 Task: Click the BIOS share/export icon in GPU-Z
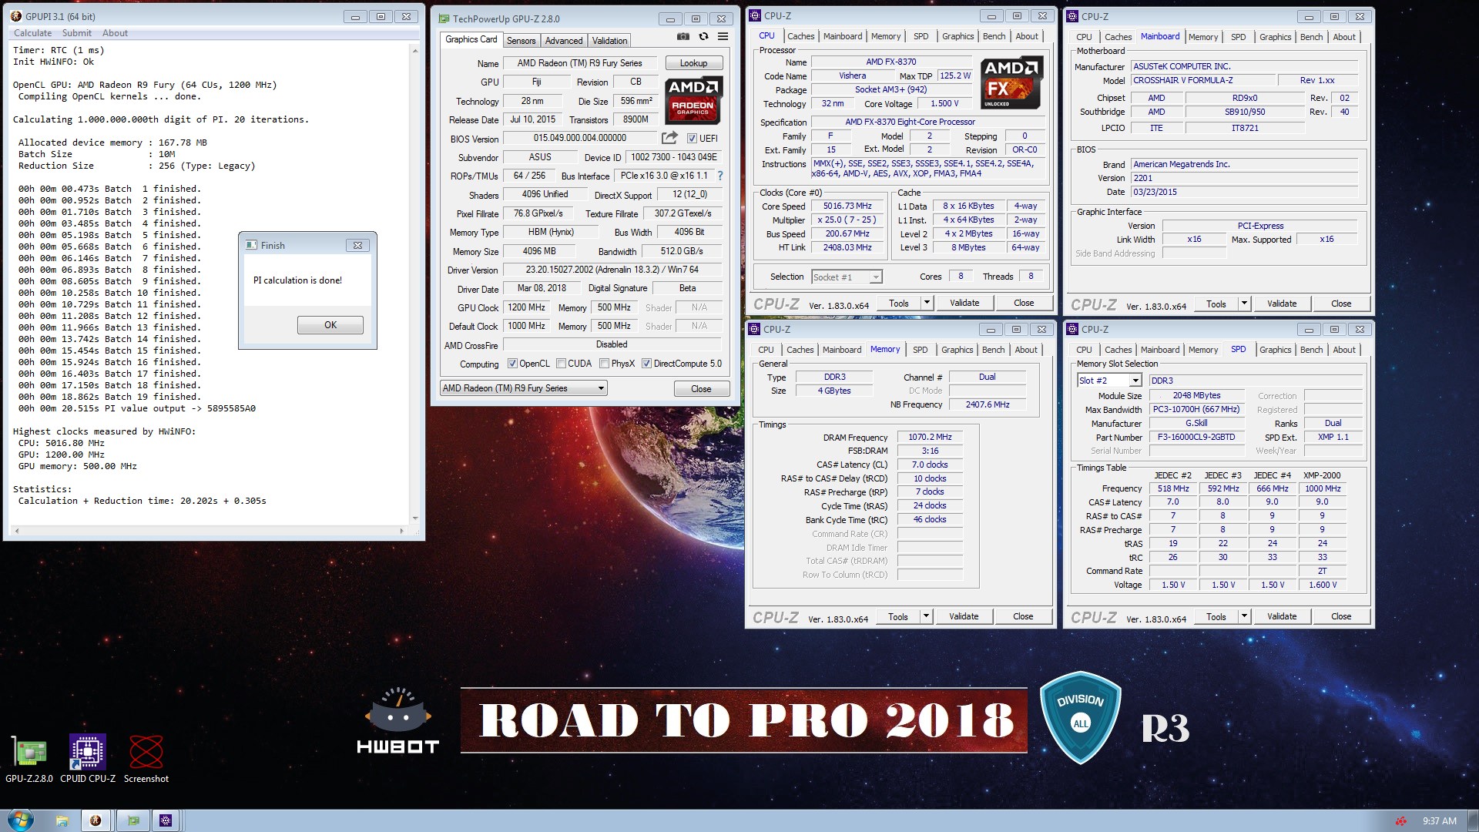click(x=669, y=138)
